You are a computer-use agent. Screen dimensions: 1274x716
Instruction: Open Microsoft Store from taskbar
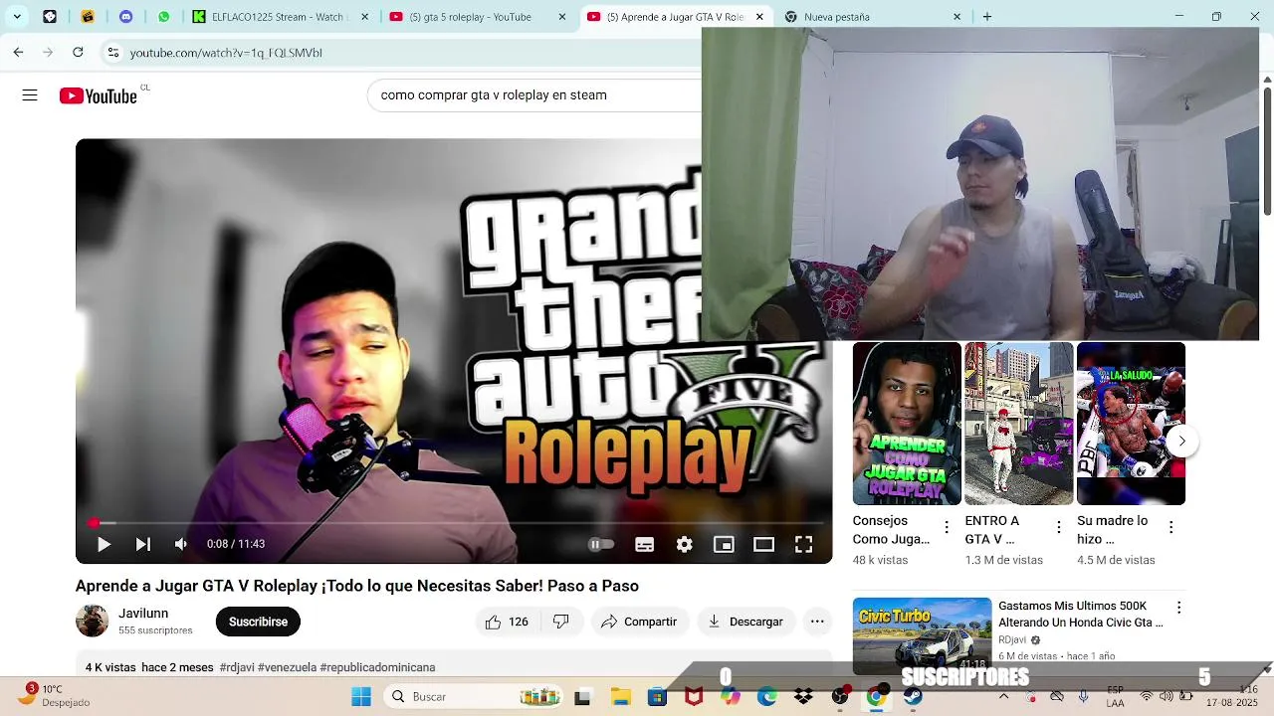click(x=657, y=697)
